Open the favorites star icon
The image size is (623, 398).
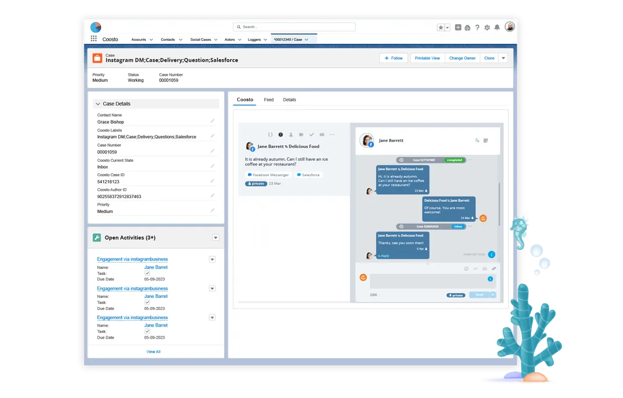tap(441, 28)
